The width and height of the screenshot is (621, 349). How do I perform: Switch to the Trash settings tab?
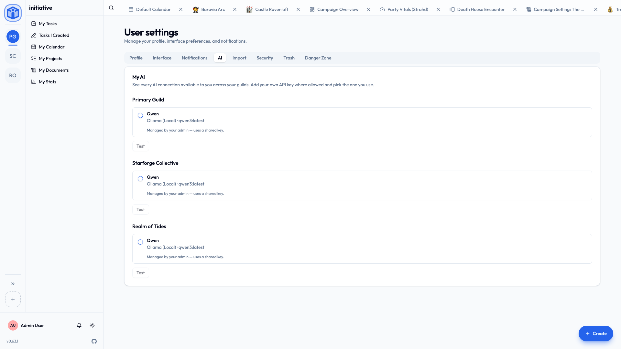pyautogui.click(x=289, y=58)
